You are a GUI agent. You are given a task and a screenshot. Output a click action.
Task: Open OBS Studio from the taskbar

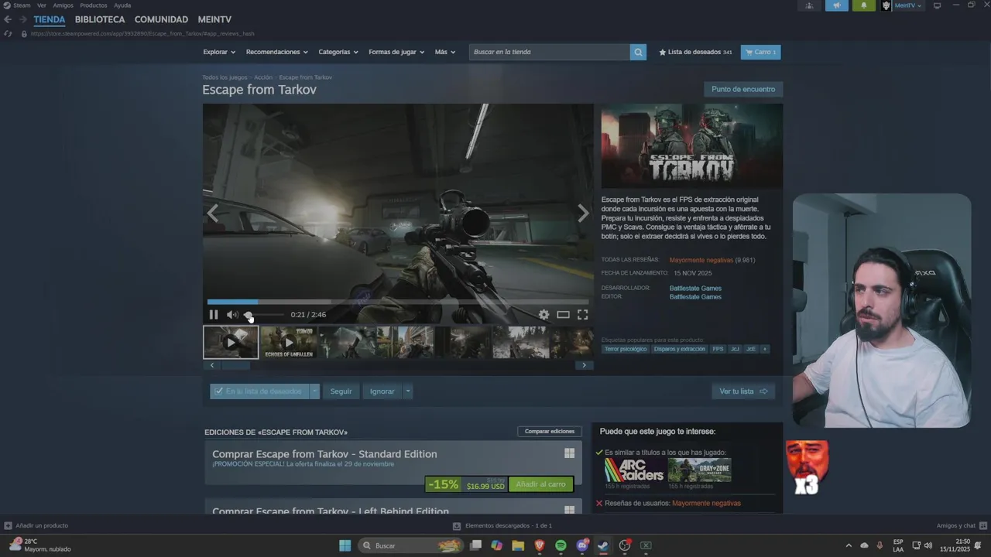625,545
